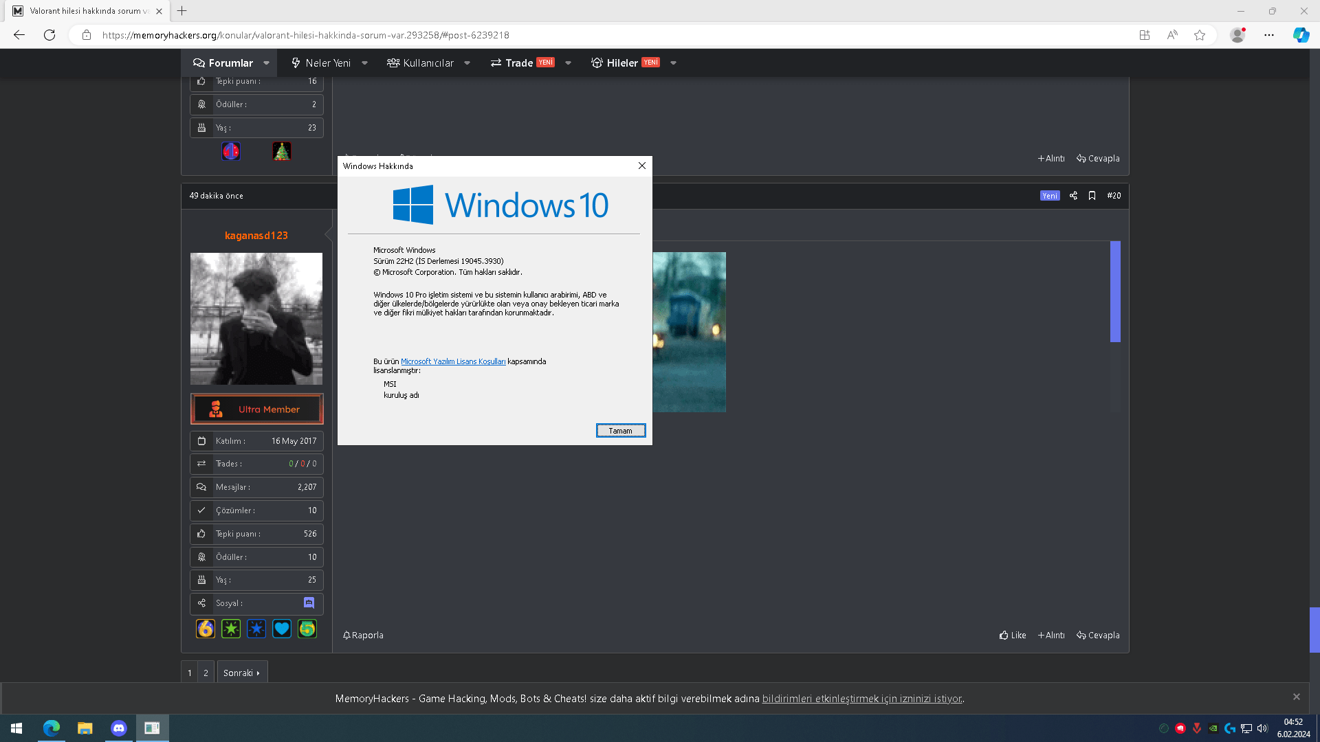Open a new browser tab

coord(181,11)
